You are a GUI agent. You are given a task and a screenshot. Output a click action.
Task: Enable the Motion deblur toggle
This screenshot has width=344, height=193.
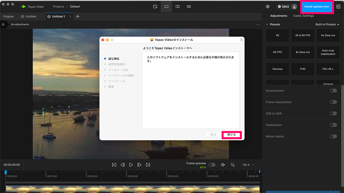click(x=333, y=136)
